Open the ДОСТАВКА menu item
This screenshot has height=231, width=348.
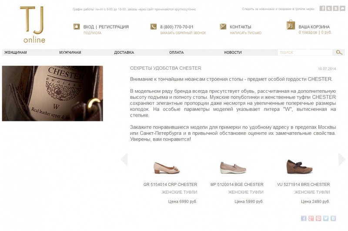[124, 52]
